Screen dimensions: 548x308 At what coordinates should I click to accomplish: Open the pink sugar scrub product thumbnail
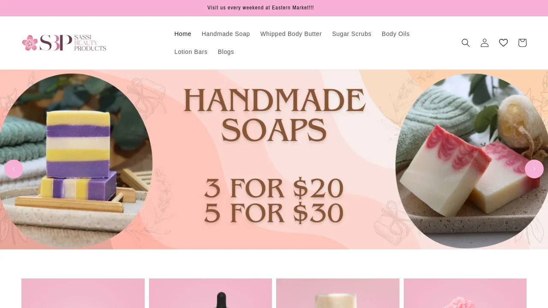click(x=465, y=293)
